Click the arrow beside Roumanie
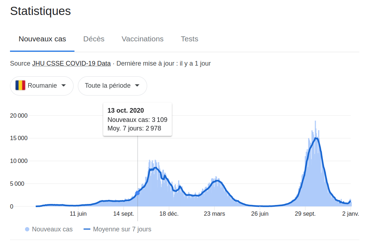 point(64,85)
